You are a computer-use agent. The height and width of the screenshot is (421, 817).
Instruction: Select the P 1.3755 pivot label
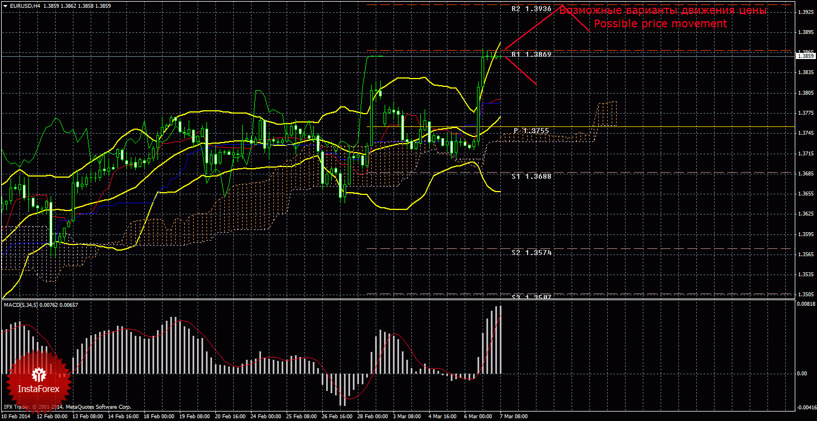[x=531, y=131]
